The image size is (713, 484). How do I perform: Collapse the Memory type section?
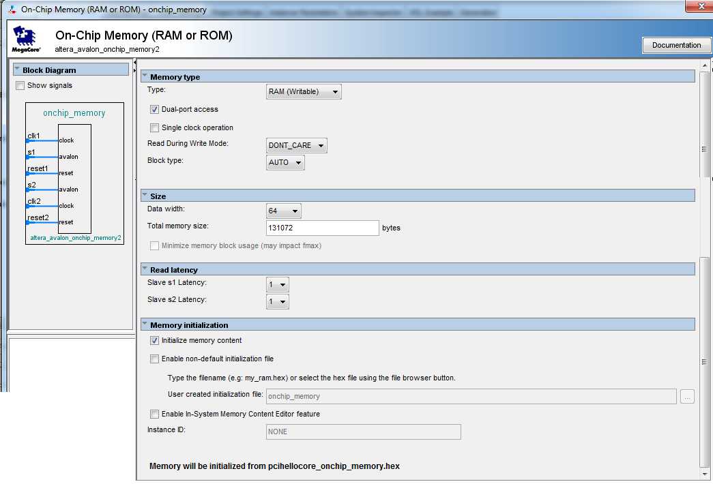click(x=145, y=76)
